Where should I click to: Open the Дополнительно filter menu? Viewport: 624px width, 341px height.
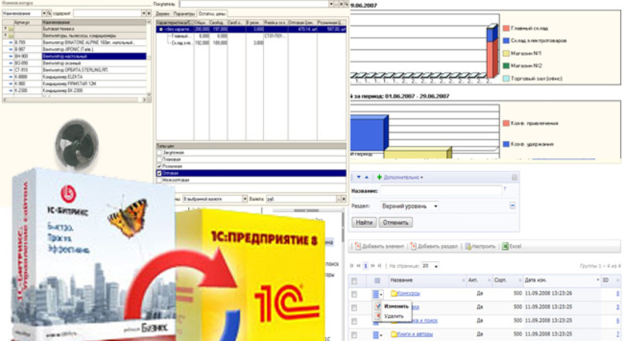click(x=403, y=177)
